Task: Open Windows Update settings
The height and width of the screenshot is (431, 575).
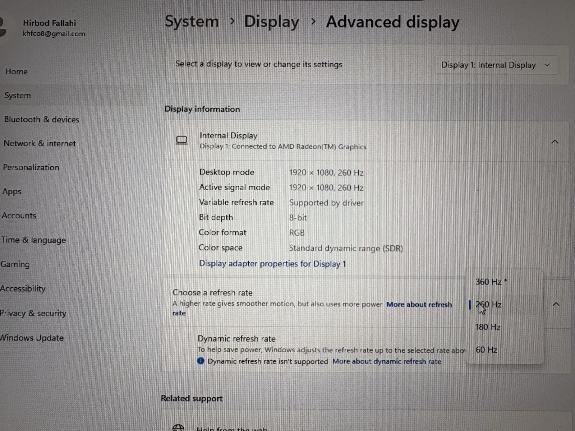Action: click(x=32, y=338)
